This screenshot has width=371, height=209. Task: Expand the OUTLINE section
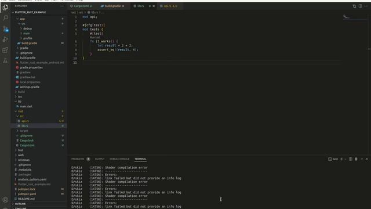point(20,204)
